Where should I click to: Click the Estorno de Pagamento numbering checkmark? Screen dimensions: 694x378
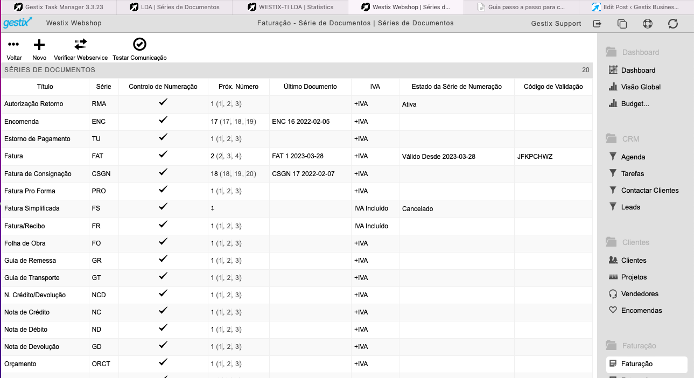[163, 137]
